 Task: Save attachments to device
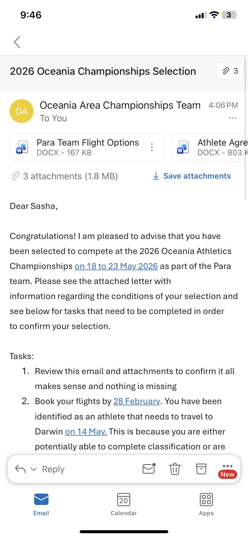coord(192,176)
